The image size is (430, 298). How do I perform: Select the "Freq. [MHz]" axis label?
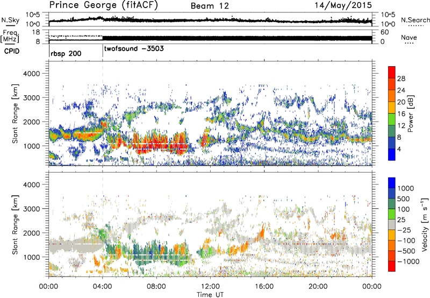point(10,36)
